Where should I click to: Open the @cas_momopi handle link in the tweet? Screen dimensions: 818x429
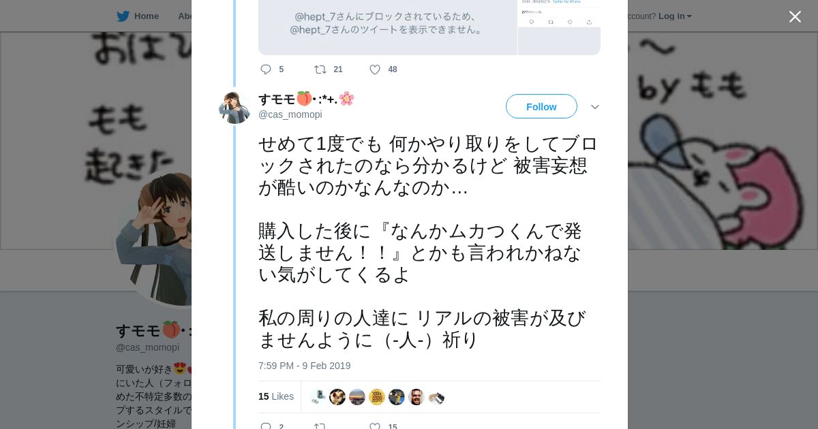[290, 114]
